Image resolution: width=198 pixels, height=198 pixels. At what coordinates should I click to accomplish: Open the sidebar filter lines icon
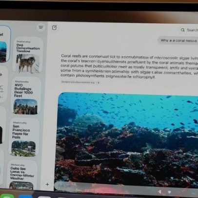(x=41, y=27)
